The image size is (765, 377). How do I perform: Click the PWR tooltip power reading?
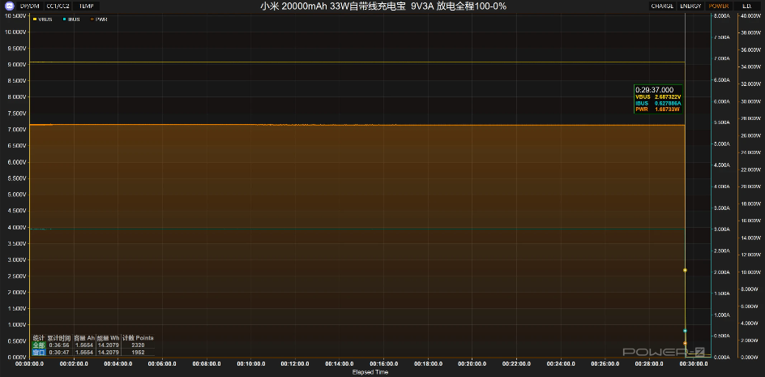click(658, 109)
